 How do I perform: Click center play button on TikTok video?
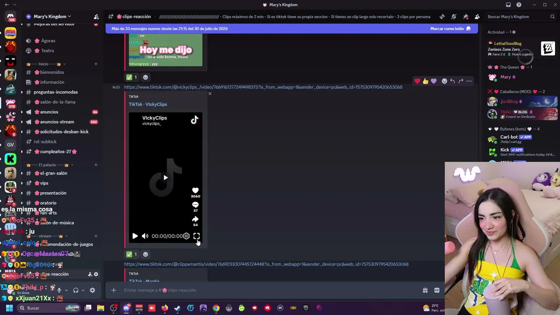pyautogui.click(x=165, y=178)
